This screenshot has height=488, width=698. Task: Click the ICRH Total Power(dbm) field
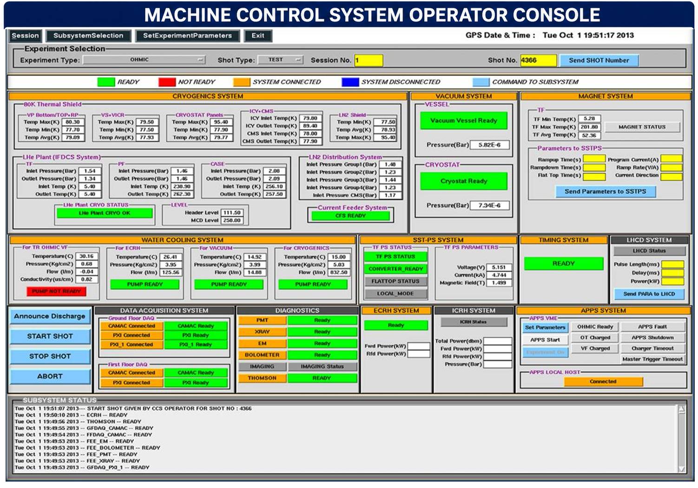(497, 341)
